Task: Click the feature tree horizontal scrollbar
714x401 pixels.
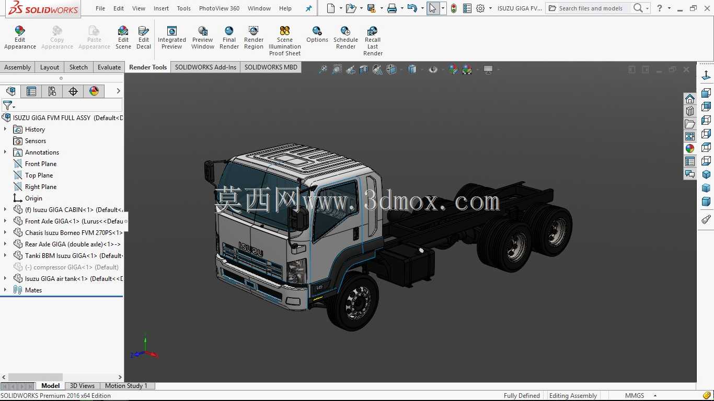Action: 36,377
